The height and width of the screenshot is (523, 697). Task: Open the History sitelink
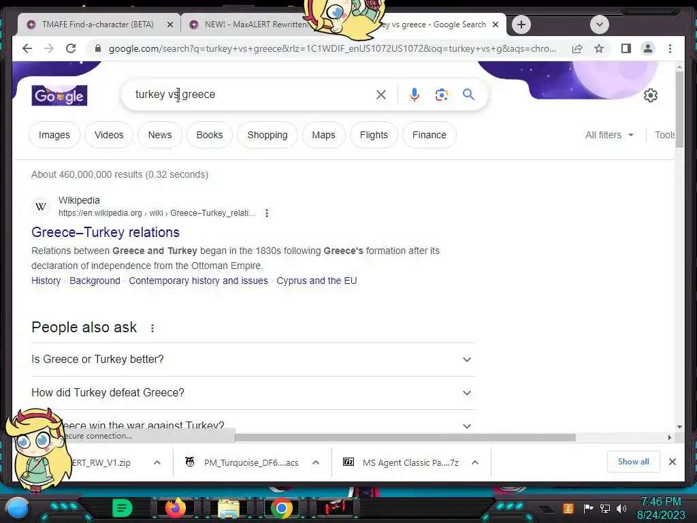[x=46, y=281]
